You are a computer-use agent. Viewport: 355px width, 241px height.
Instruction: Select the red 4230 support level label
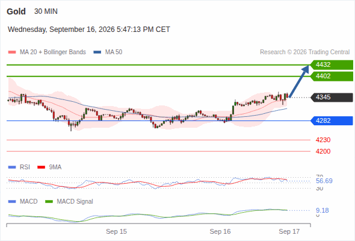coord(323,140)
